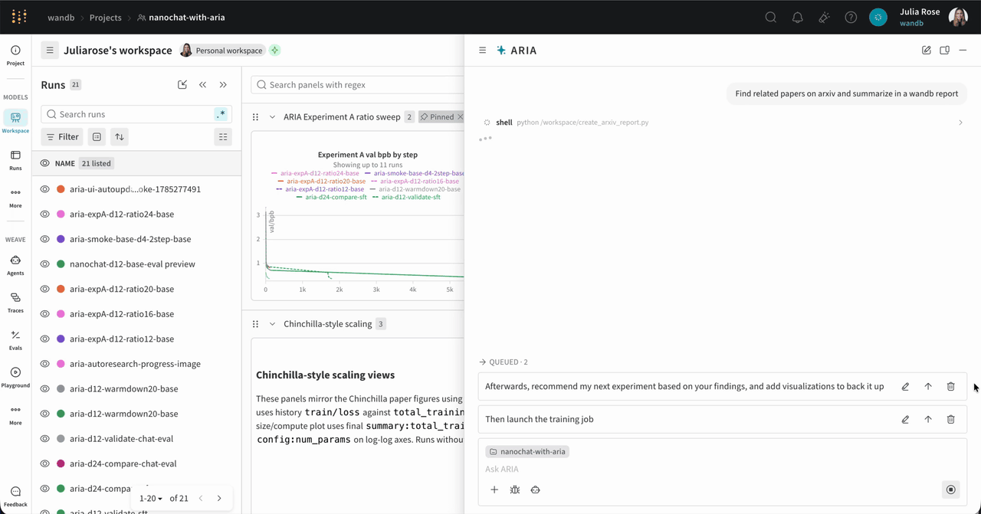Image resolution: width=981 pixels, height=514 pixels.
Task: Open Weave Agents in sidebar
Action: [x=15, y=265]
